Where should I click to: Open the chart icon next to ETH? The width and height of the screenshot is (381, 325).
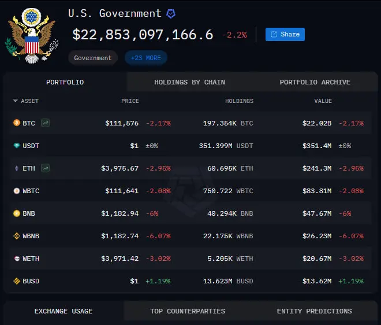pos(46,168)
